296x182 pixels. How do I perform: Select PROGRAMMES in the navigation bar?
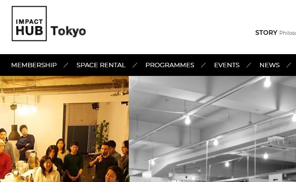click(170, 65)
